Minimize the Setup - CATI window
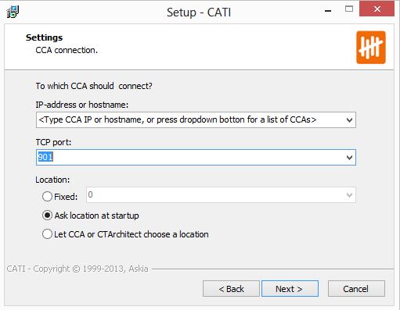 [x=328, y=10]
